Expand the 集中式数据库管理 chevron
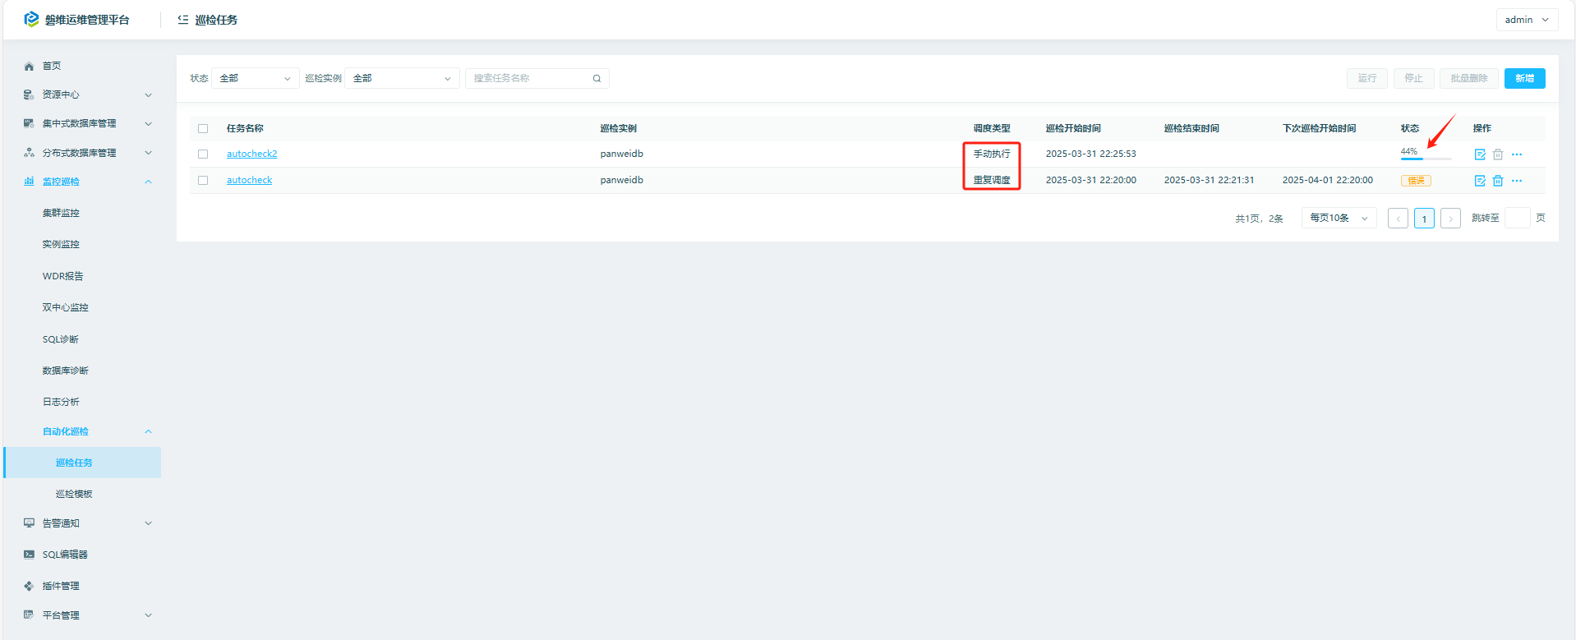This screenshot has width=1576, height=640. [x=149, y=124]
